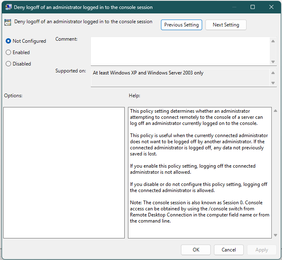This screenshot has width=282, height=260.
Task: Close the dialog with the X button
Action: pos(271,7)
